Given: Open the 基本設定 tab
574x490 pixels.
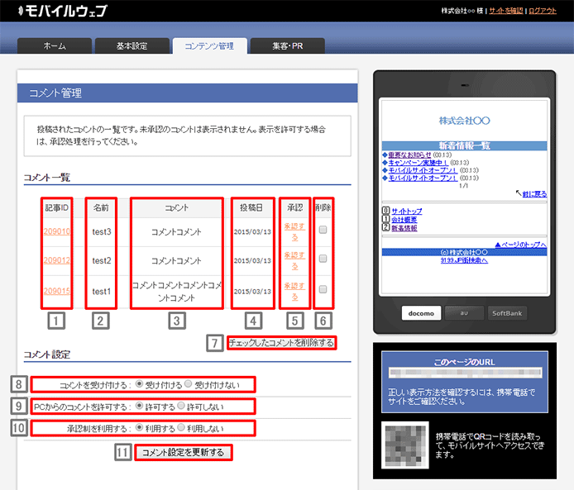Looking at the screenshot, I should point(132,46).
